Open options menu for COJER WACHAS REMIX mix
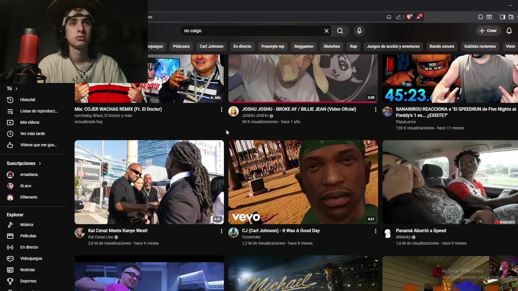 point(221,110)
